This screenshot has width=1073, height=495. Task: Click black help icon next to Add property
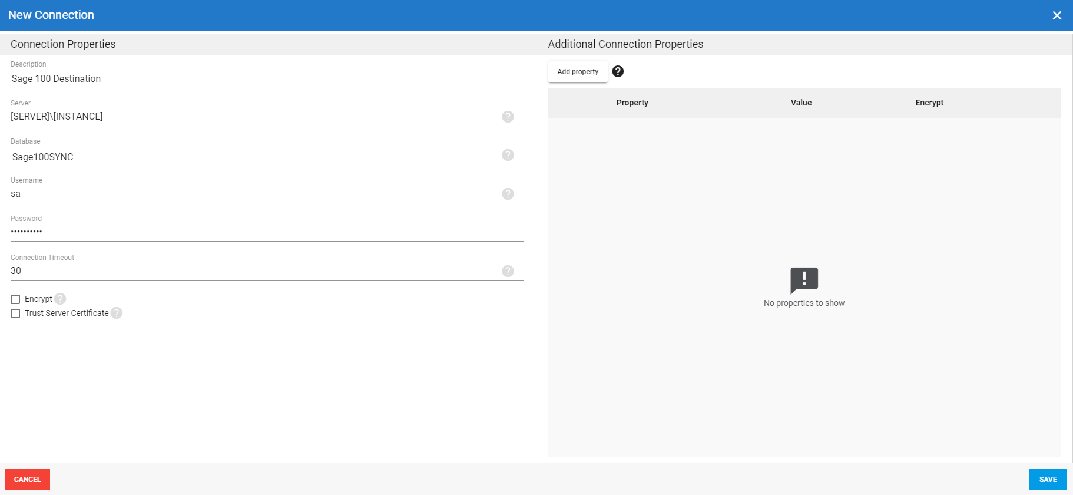(618, 71)
